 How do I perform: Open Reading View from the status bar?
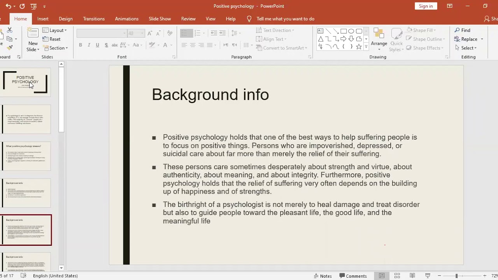[412, 276]
